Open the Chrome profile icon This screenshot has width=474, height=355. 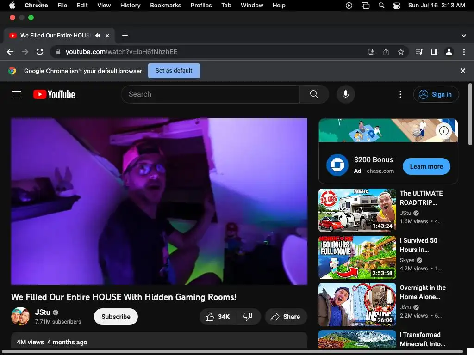[449, 52]
